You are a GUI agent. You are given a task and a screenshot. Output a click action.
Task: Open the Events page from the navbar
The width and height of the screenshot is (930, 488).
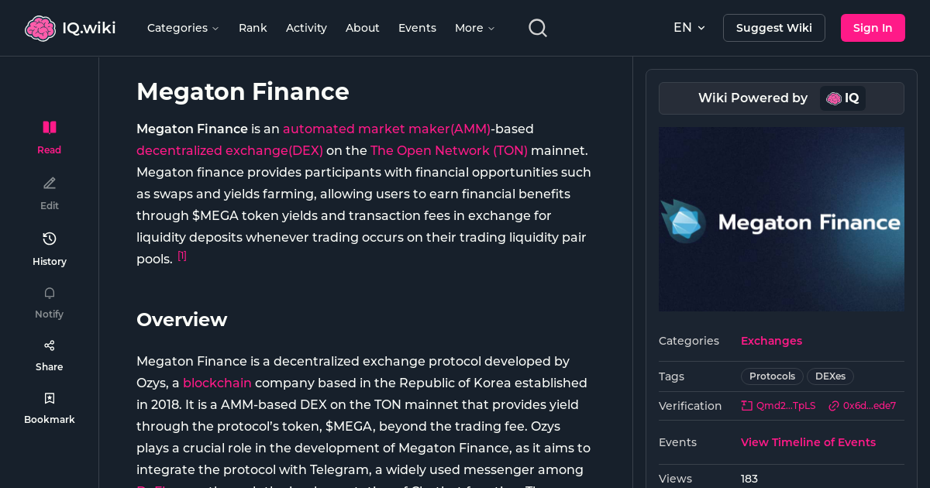[417, 27]
